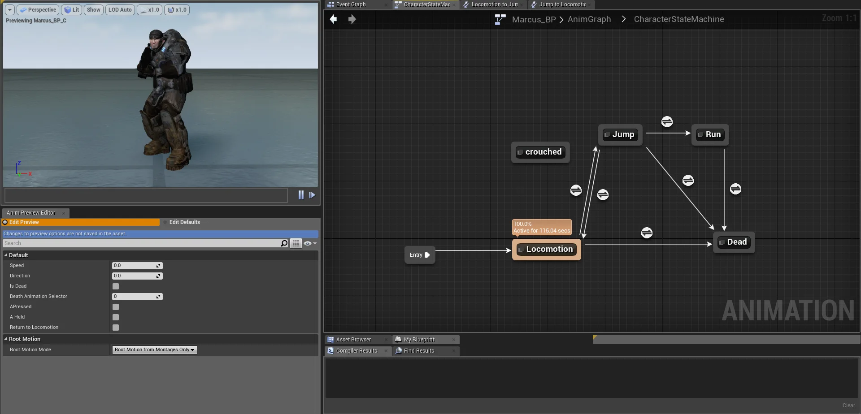The width and height of the screenshot is (861, 414).
Task: Open the Show menu in the viewport
Action: tap(94, 10)
